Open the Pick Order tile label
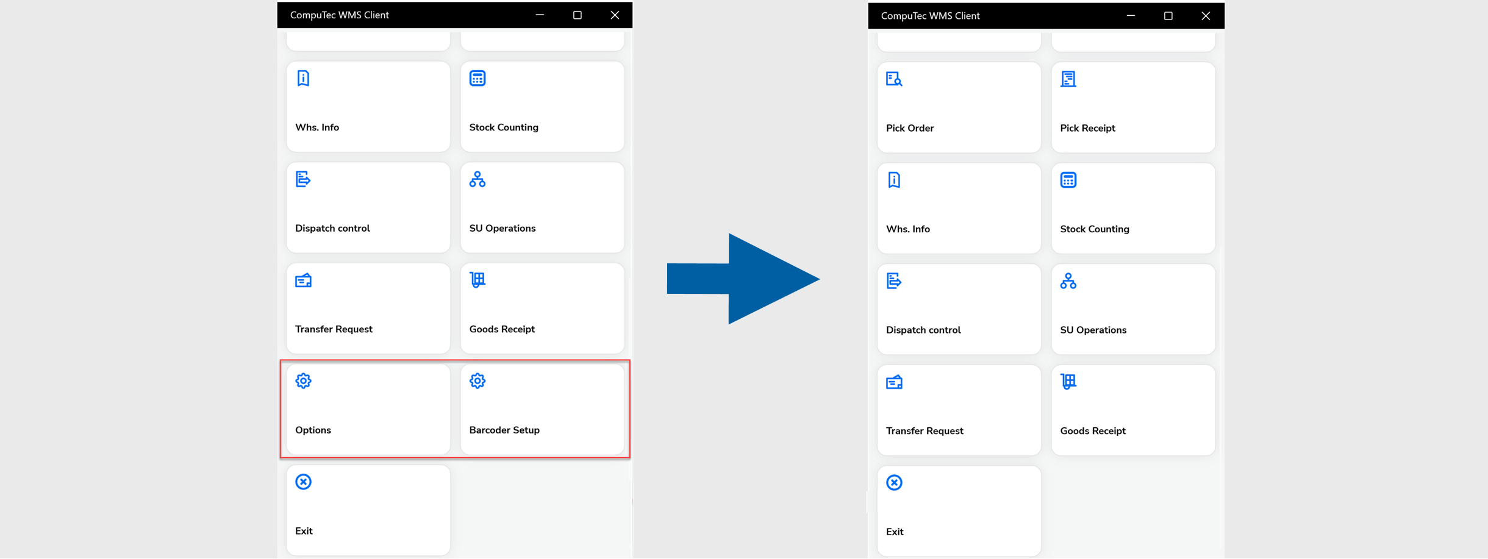This screenshot has width=1488, height=559. [x=910, y=128]
